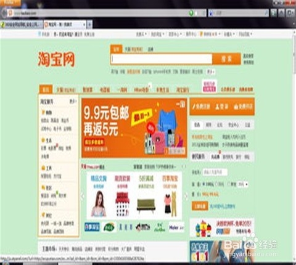
Task: Click the green leaf brand logo
Action: (109, 227)
